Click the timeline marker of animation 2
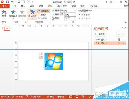This screenshot has height=99, width=129. (119, 43)
